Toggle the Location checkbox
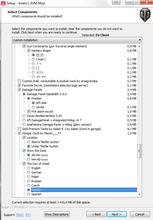 (24, 138)
